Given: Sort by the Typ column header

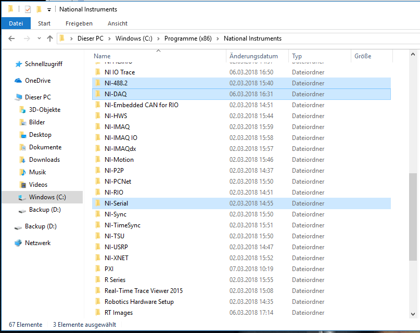Looking at the screenshot, I should pos(297,56).
